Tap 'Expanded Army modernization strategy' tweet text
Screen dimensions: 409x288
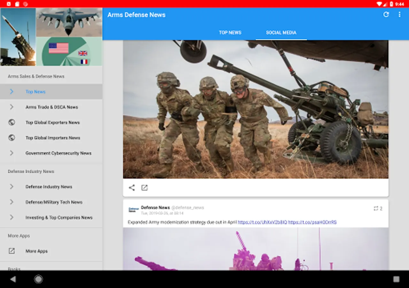click(x=182, y=222)
